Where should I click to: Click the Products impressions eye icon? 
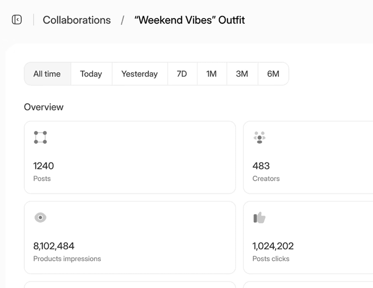[x=40, y=218]
